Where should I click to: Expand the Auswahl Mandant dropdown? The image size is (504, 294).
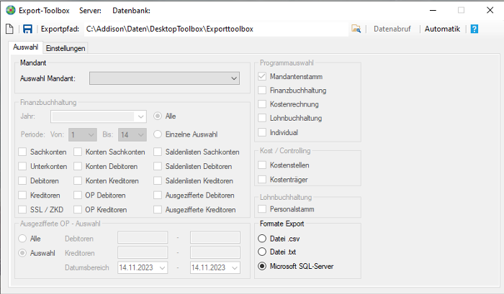pos(164,78)
